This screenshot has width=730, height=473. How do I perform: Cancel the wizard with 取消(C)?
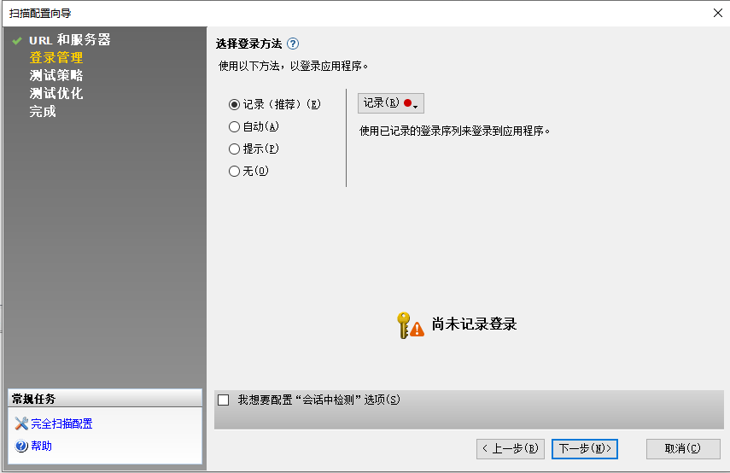point(683,449)
